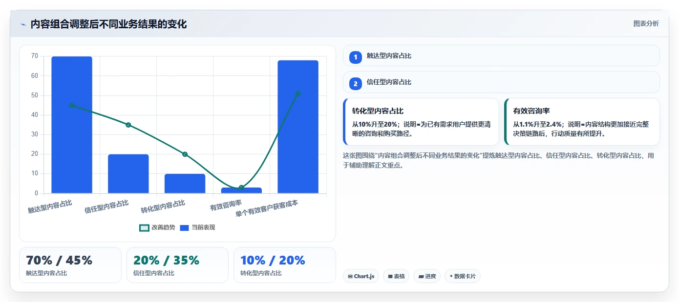Select the 单个有效客户获客成本 bar
Viewport: 679px width, 302px height.
[298, 127]
